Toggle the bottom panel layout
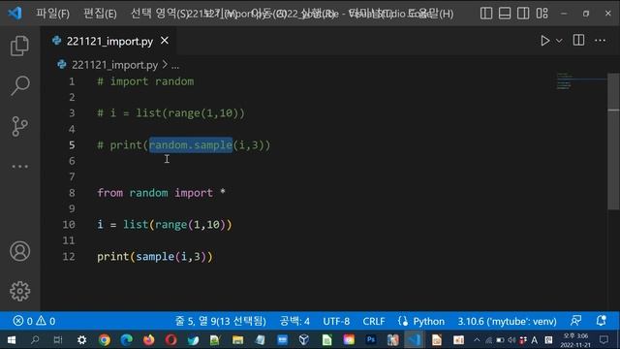The width and height of the screenshot is (620, 349). click(505, 14)
